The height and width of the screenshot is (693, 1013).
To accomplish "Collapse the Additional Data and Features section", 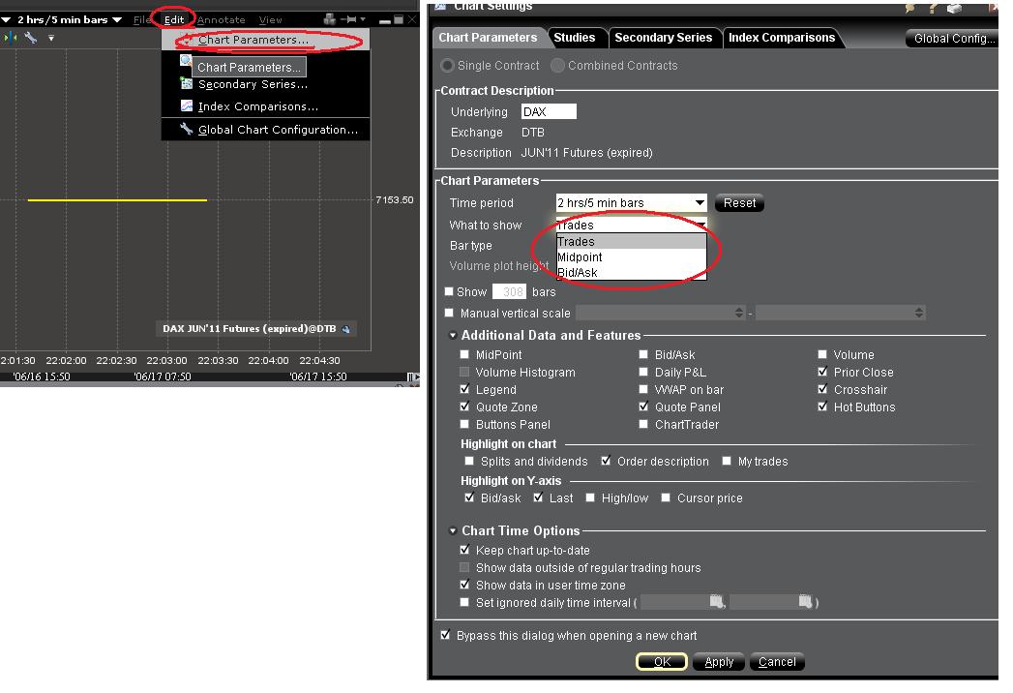I will (453, 336).
